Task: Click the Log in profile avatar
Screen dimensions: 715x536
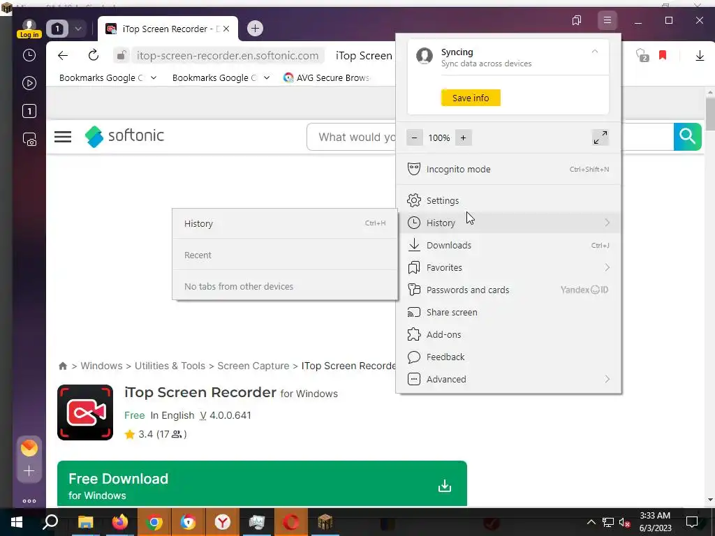Action: (x=29, y=29)
